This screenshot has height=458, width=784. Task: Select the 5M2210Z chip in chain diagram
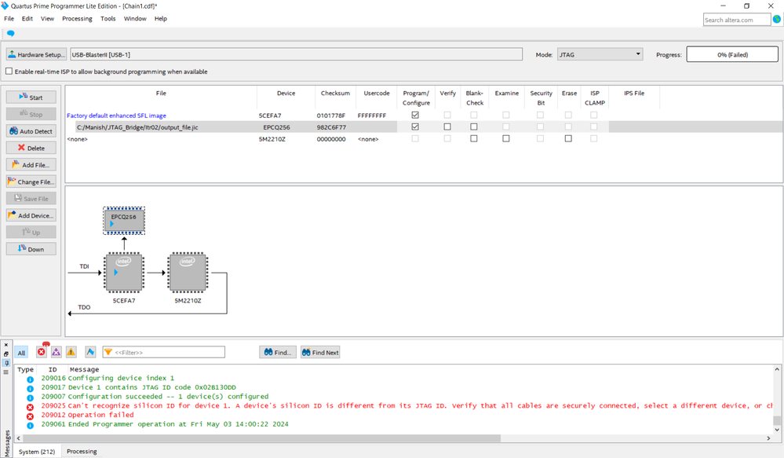pos(188,273)
